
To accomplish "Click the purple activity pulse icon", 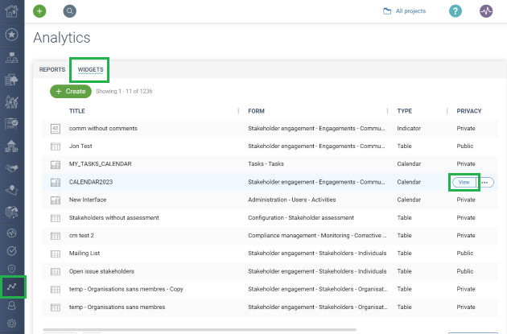I will point(486,11).
